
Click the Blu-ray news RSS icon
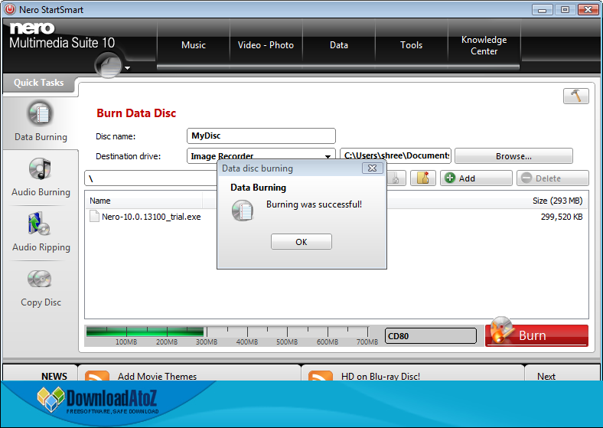click(x=321, y=375)
